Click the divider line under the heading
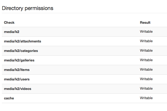This screenshot has width=167, height=111. click(x=84, y=13)
